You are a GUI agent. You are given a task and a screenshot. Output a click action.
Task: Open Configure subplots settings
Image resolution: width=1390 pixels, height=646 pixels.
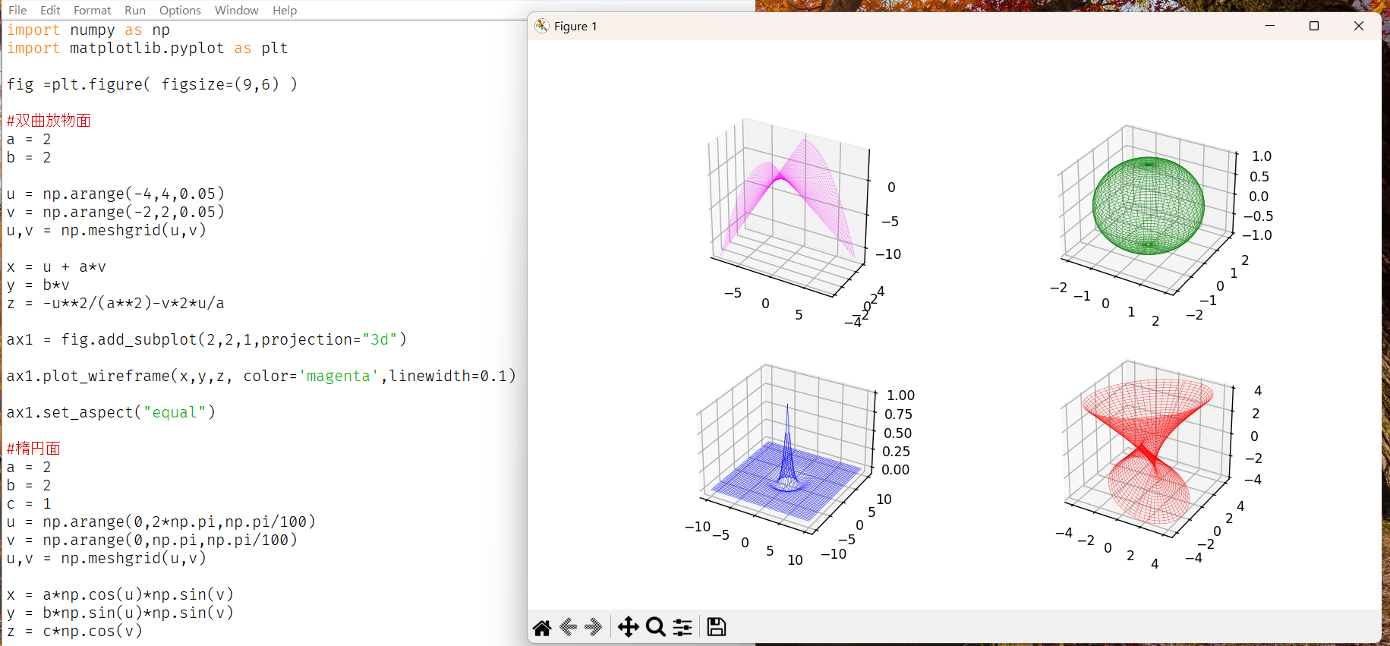point(682,627)
